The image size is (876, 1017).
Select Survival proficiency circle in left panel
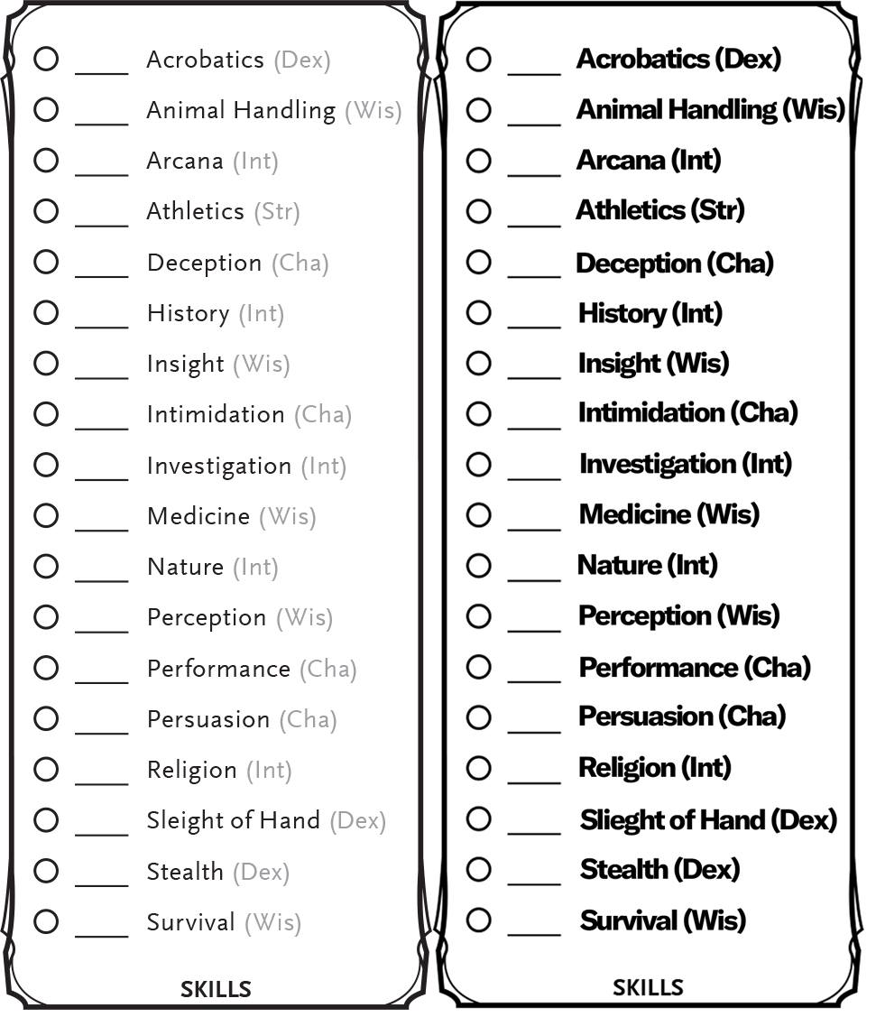pos(46,921)
